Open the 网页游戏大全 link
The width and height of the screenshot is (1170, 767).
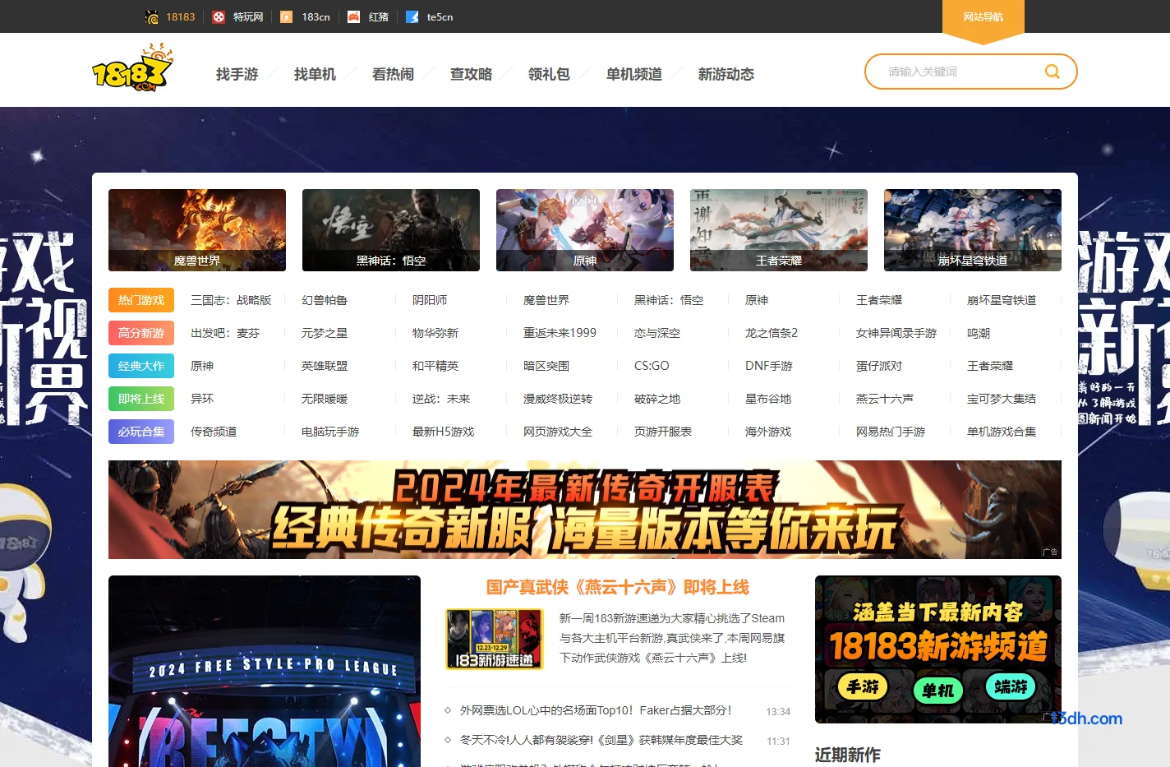[558, 432]
